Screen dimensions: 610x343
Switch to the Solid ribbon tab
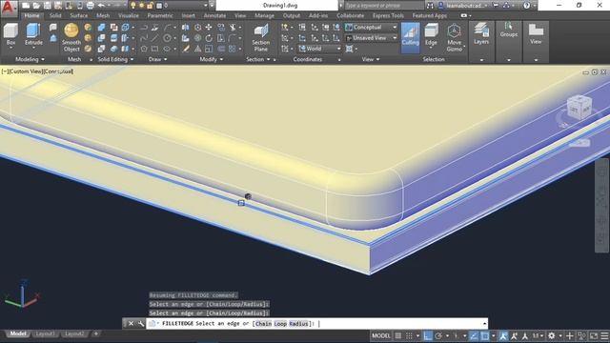coord(55,15)
